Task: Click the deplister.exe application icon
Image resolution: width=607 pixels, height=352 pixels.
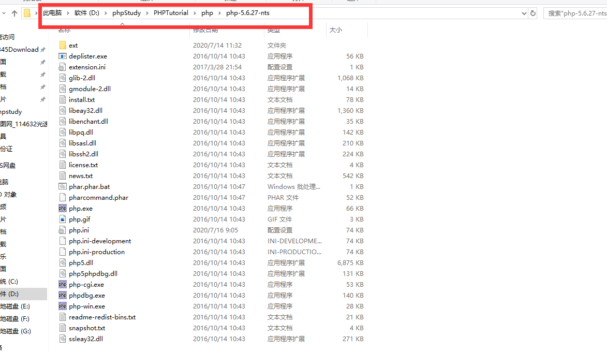Action: (x=62, y=56)
